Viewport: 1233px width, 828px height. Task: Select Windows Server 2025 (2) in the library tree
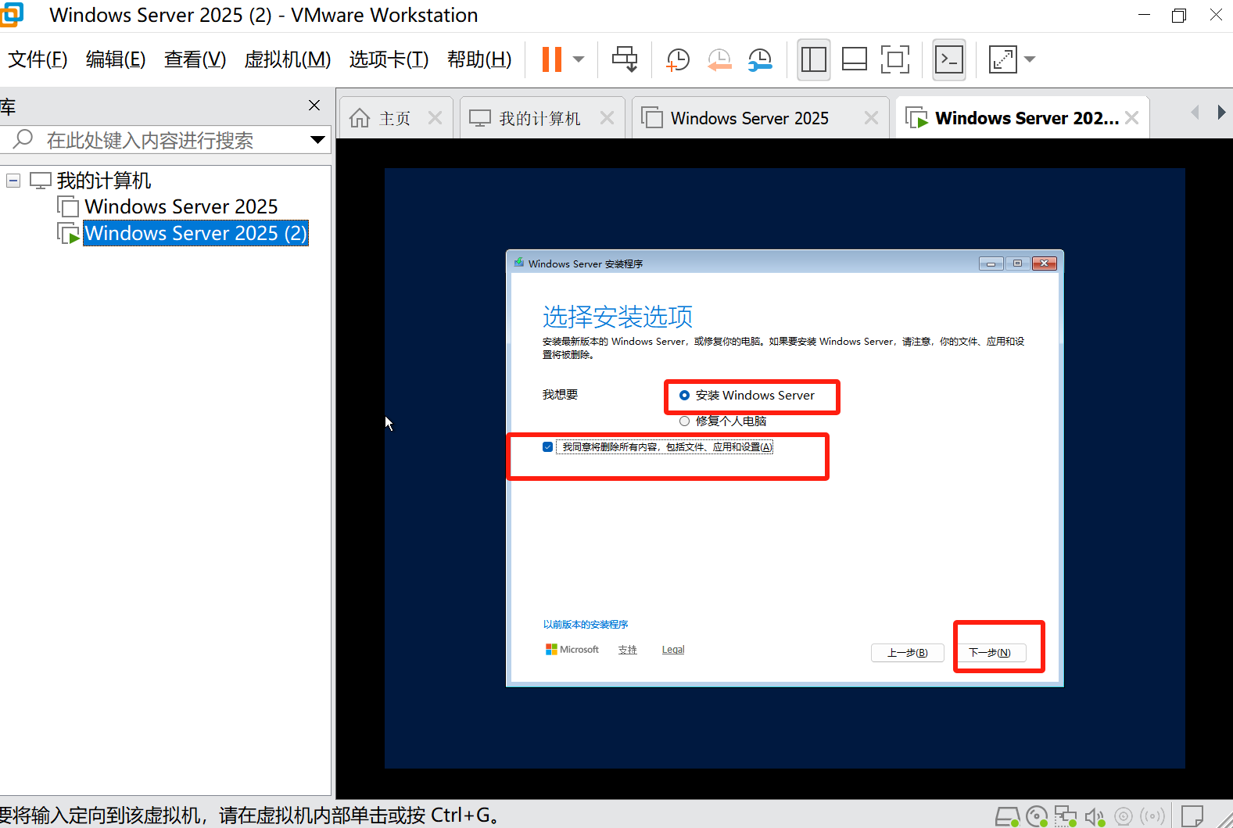tap(195, 233)
